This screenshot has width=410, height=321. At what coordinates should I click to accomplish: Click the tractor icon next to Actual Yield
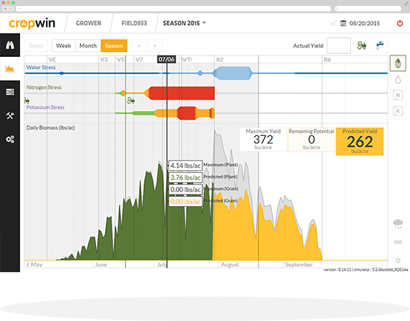(x=362, y=46)
